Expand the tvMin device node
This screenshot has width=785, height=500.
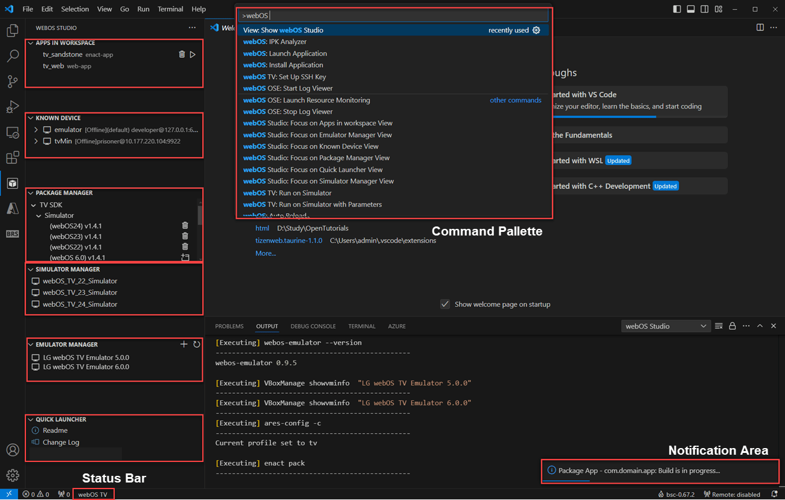click(x=36, y=141)
